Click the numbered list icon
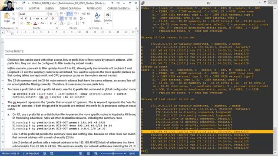The height and width of the screenshot is (156, 278). tap(68, 14)
